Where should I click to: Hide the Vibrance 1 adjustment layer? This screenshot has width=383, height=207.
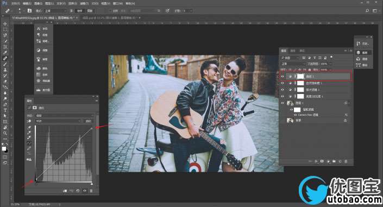pos(282,83)
